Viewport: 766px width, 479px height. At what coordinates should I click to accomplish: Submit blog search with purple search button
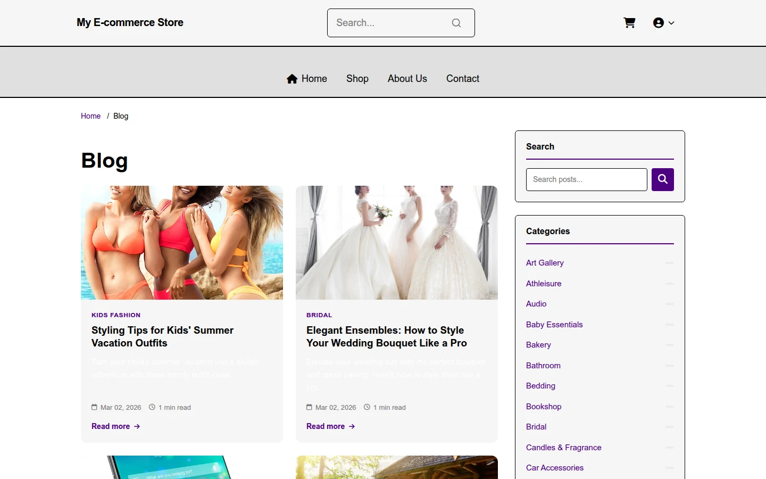(663, 179)
